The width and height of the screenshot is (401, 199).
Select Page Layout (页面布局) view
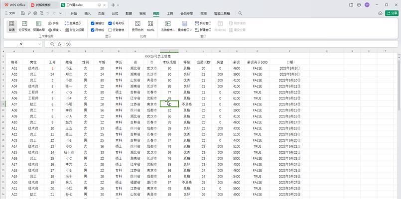coord(39,26)
